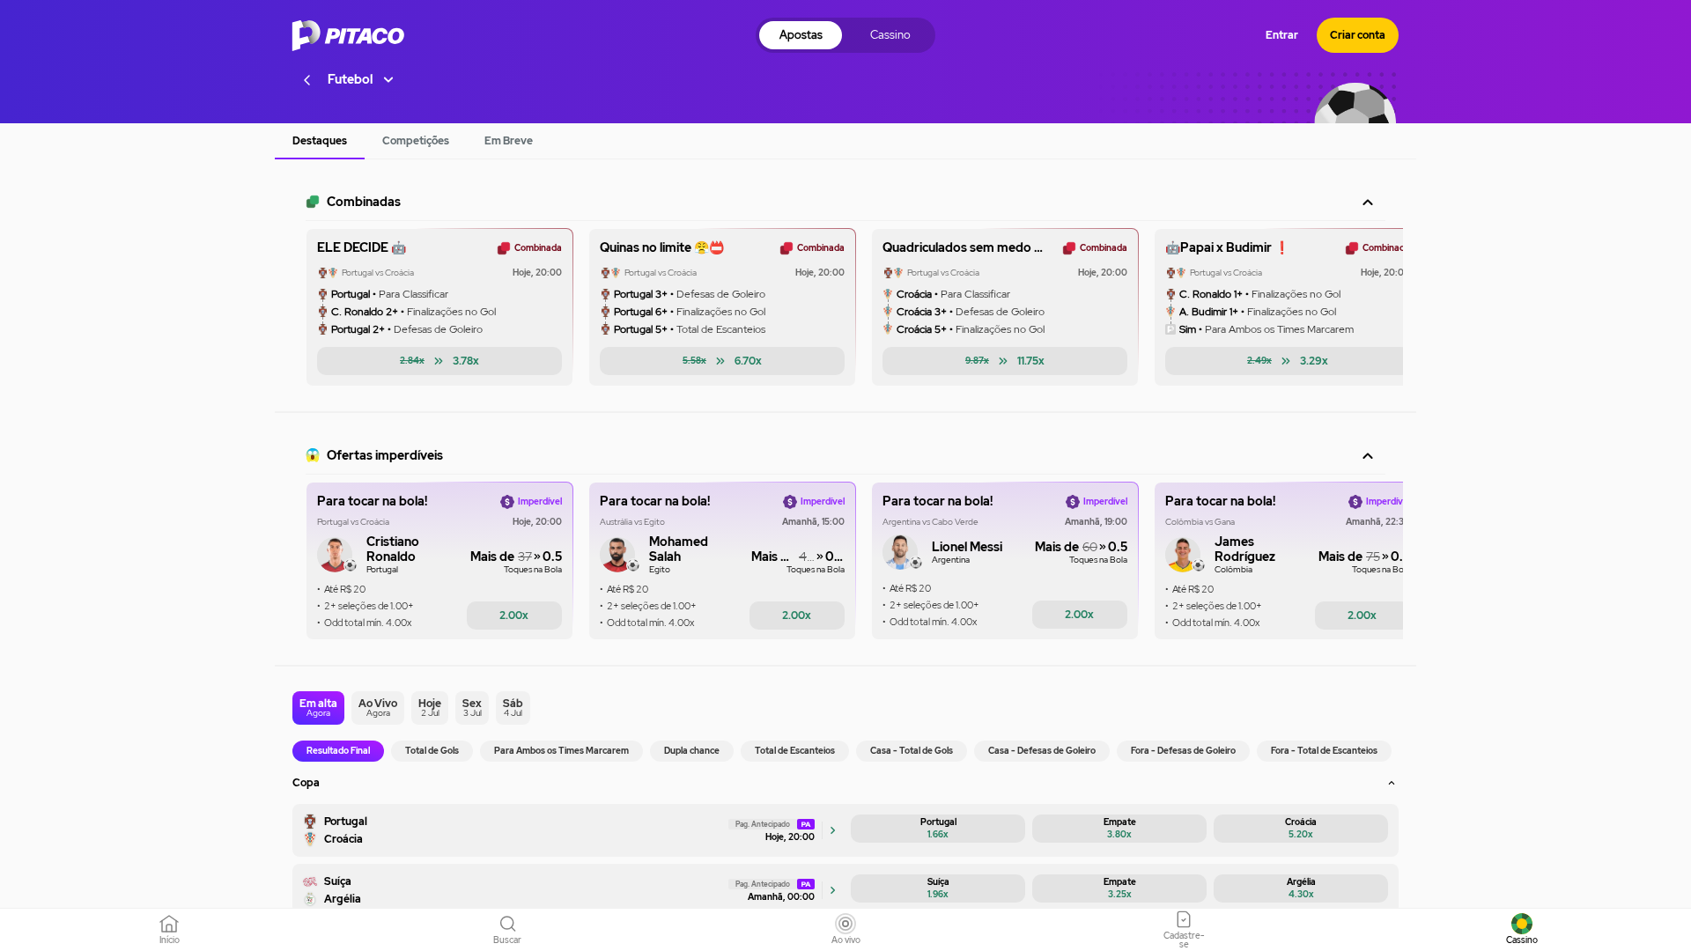Viewport: 1691px width, 951px height.
Task: Choose Casa - Defesas de Goleiro chip
Action: pos(1042,751)
